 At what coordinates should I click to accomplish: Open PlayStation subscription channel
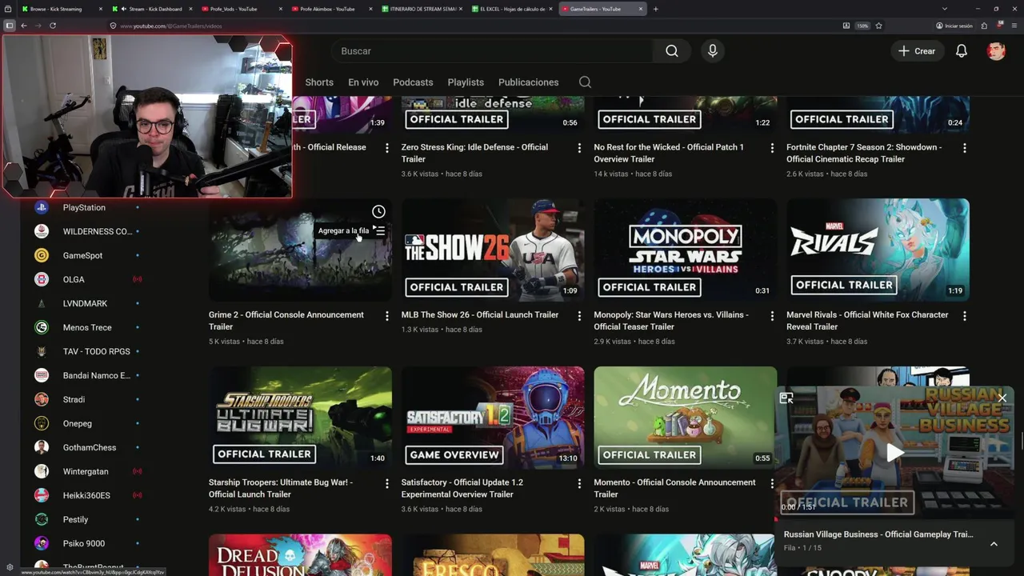coord(84,207)
